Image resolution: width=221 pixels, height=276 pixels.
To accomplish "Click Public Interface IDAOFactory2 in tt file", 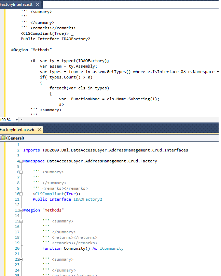I will click(56, 39).
